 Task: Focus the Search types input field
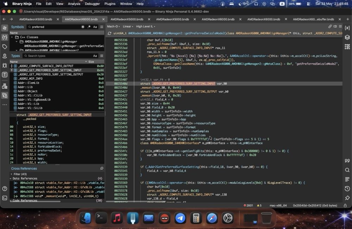click(59, 56)
